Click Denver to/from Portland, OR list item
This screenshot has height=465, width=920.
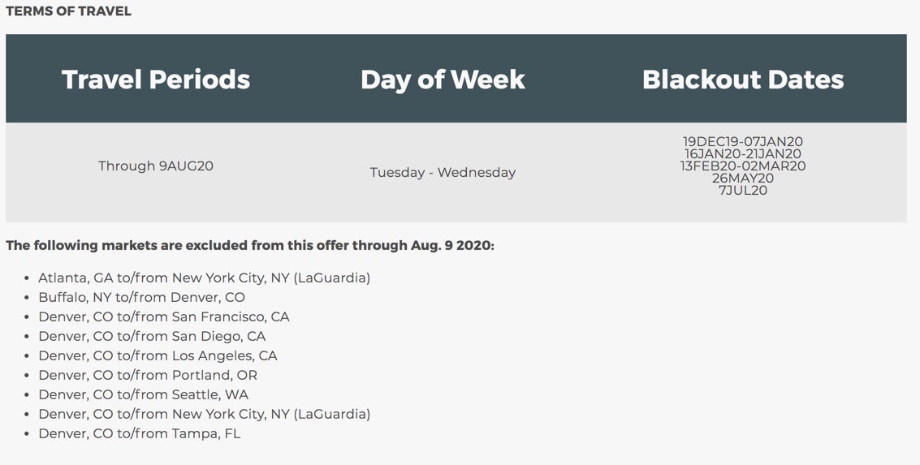148,375
